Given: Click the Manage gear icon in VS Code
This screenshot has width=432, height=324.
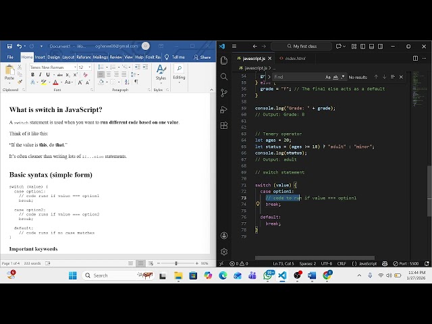Looking at the screenshot, I should pos(224,252).
